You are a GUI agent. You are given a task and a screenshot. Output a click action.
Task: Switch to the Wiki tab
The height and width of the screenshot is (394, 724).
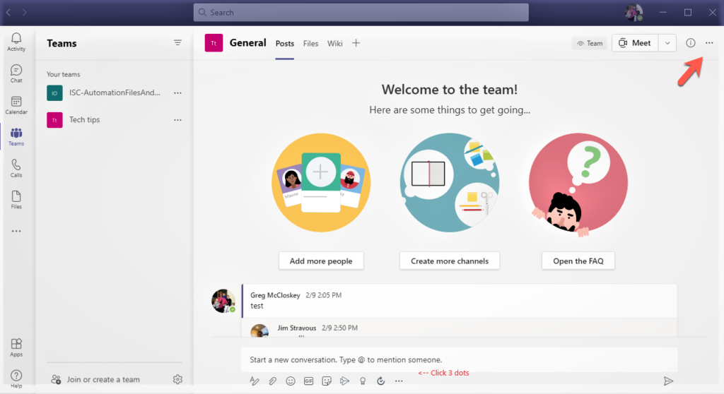coord(334,43)
